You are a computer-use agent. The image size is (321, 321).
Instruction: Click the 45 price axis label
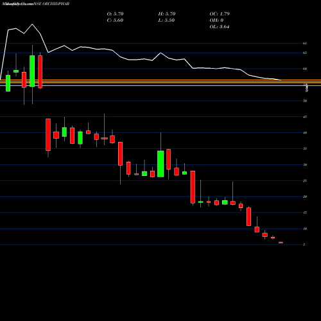(305, 117)
